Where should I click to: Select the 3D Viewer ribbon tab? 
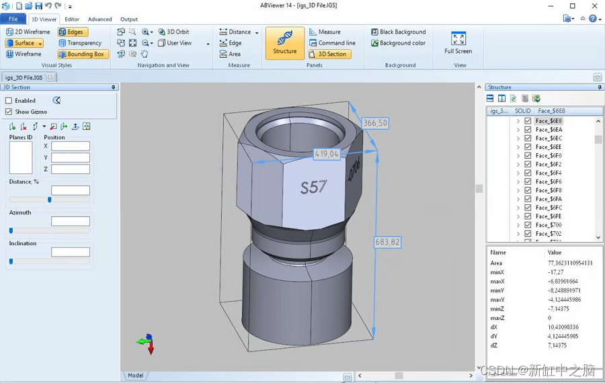tap(44, 19)
